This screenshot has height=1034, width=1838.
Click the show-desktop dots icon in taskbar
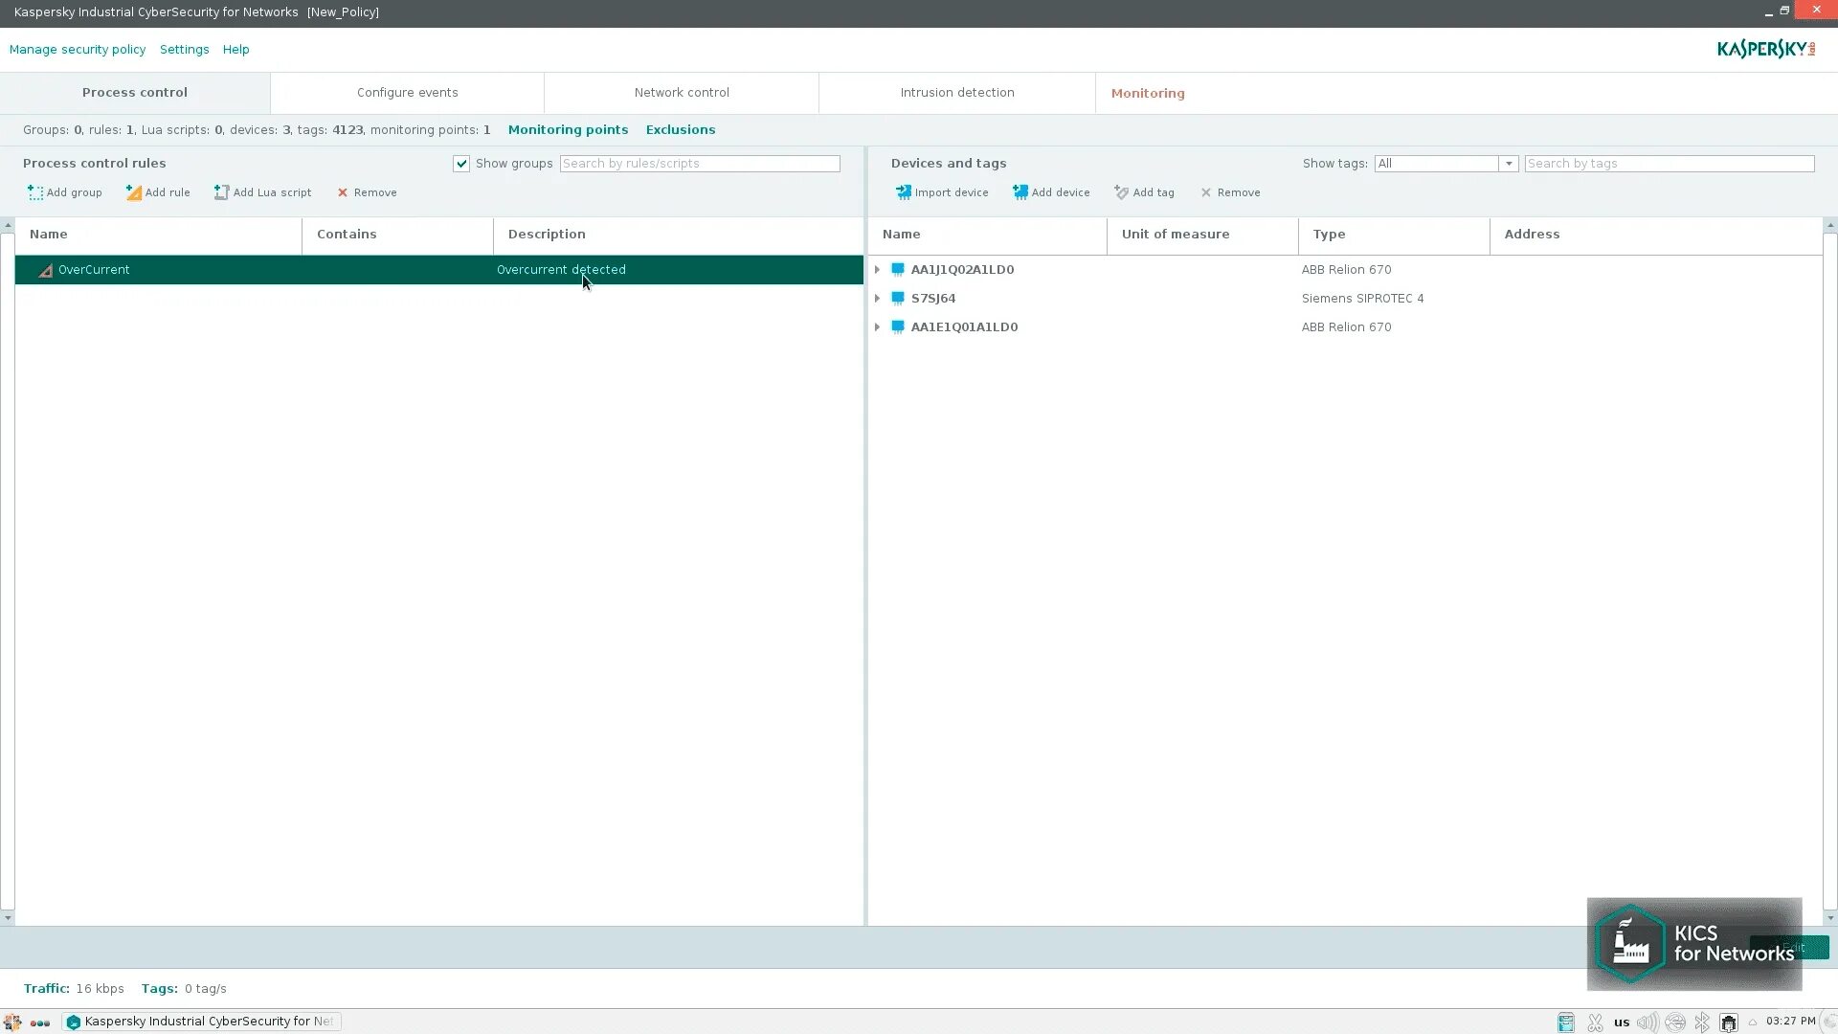click(40, 1023)
